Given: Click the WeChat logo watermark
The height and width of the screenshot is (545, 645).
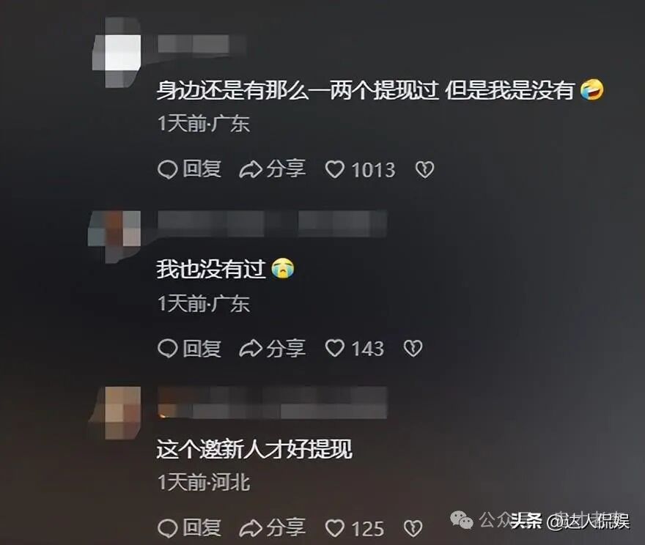Looking at the screenshot, I should pyautogui.click(x=462, y=520).
